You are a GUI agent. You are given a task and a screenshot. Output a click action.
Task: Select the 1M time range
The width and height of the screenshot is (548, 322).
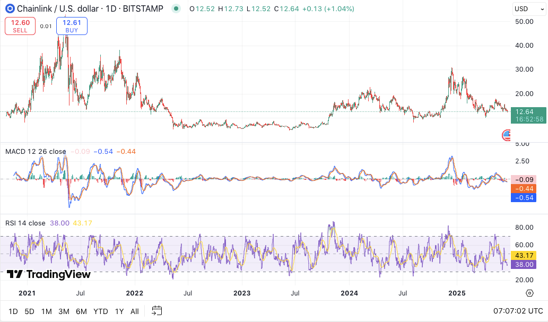click(x=47, y=311)
